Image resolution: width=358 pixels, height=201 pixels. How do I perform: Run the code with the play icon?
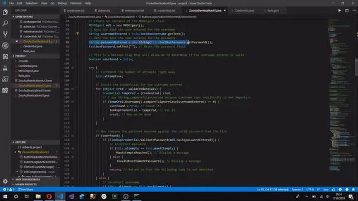(x=340, y=11)
